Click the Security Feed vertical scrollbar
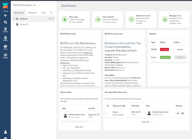The width and height of the screenshot is (192, 139). pos(144,40)
